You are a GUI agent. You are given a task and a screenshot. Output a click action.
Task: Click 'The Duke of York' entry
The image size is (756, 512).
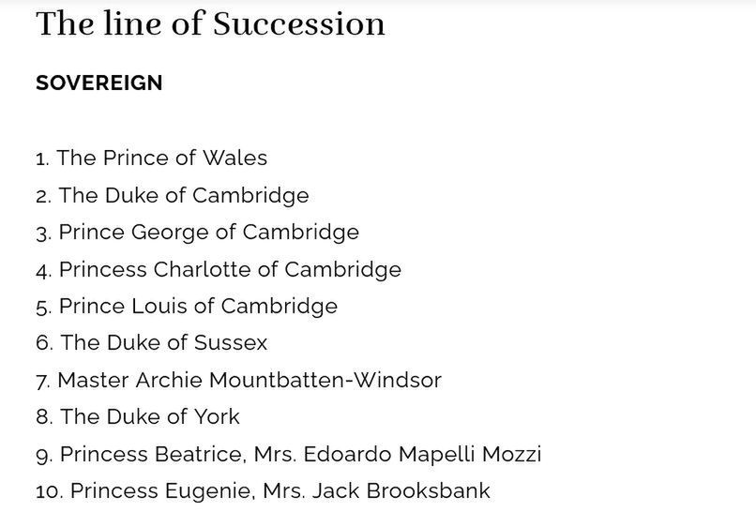137,417
